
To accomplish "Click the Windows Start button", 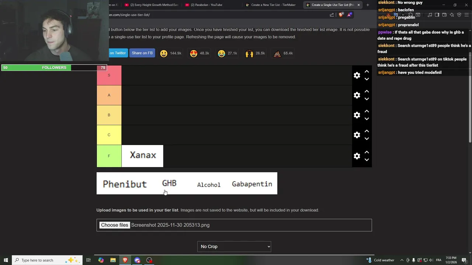I will [6, 260].
